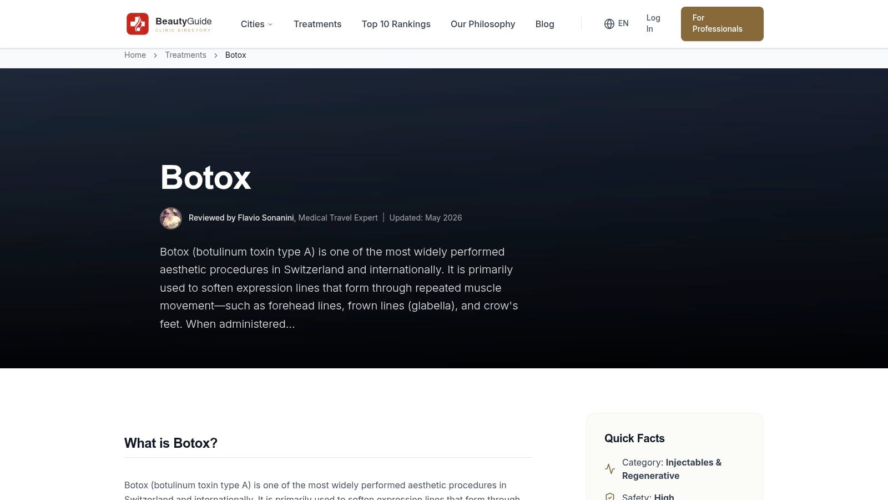The image size is (888, 500).
Task: Open the EN language selector
Action: (x=617, y=24)
